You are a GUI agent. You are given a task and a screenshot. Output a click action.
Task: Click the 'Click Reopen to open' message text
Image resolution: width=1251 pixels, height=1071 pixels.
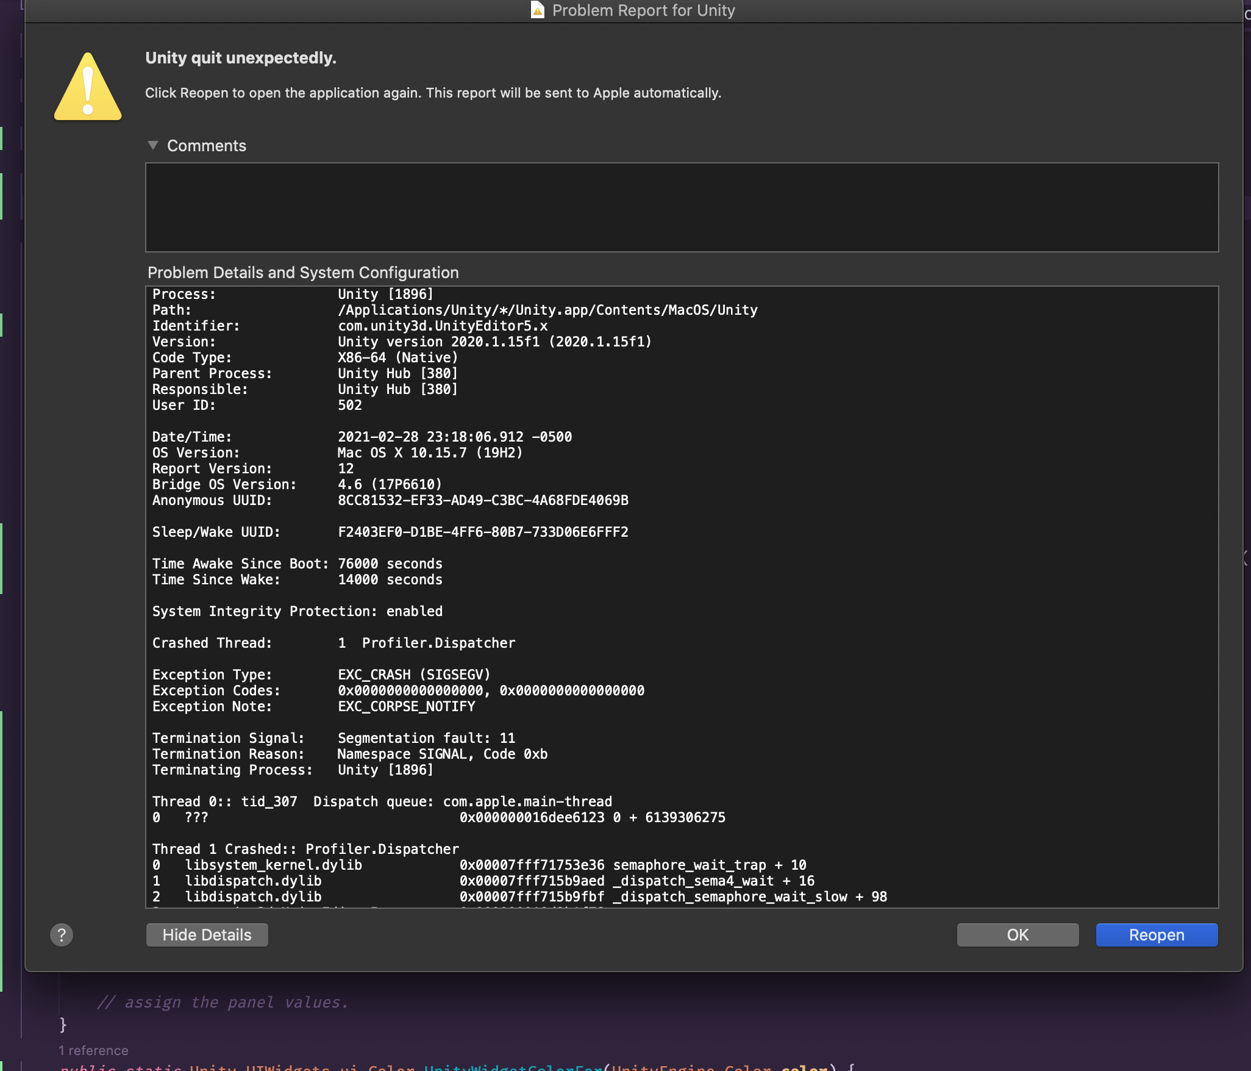tap(433, 93)
